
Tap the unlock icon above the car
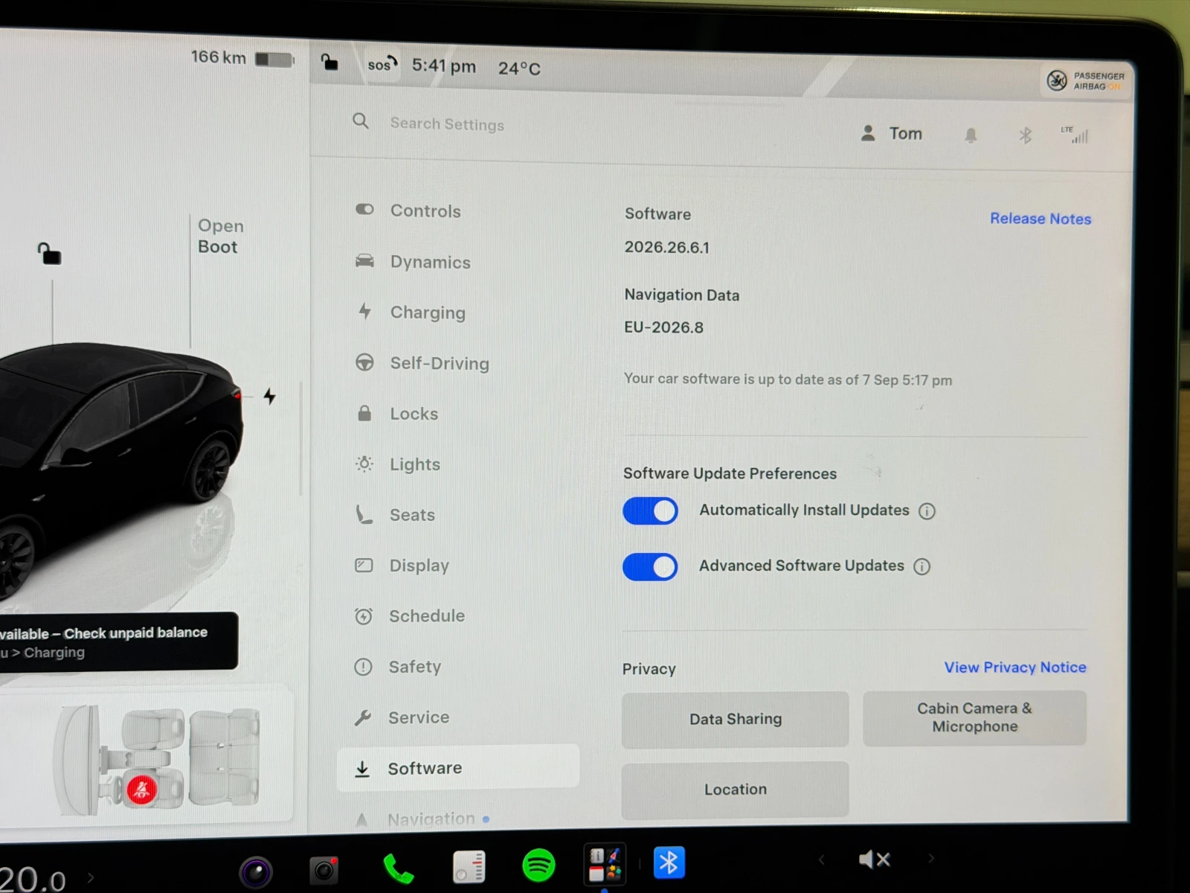click(x=50, y=254)
